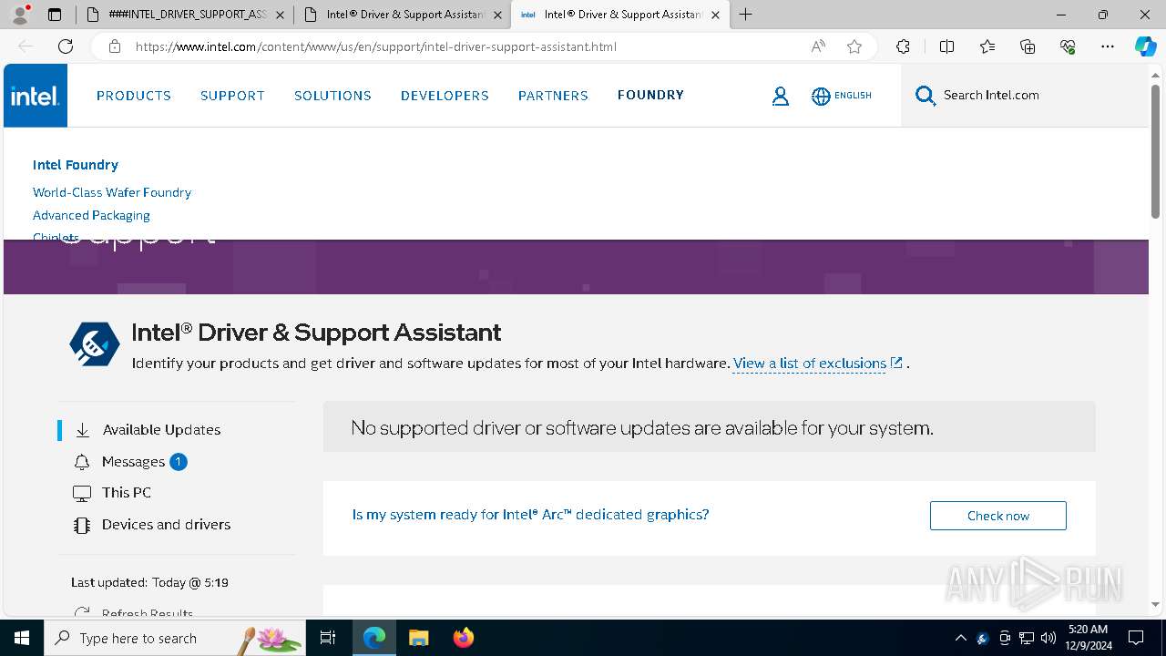Screen dimensions: 1166x656
Task: Click the Intel logo
Action: click(x=36, y=96)
